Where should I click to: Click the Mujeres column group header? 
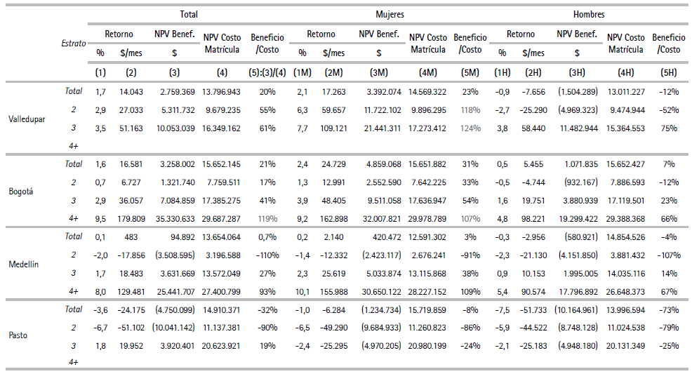(390, 14)
